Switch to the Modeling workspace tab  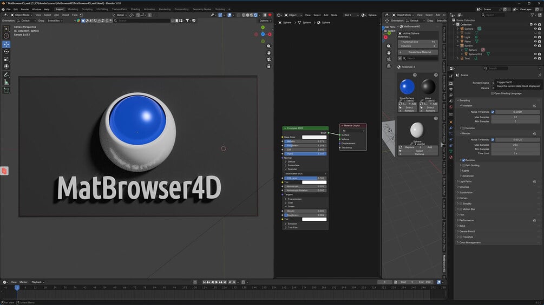click(x=73, y=9)
